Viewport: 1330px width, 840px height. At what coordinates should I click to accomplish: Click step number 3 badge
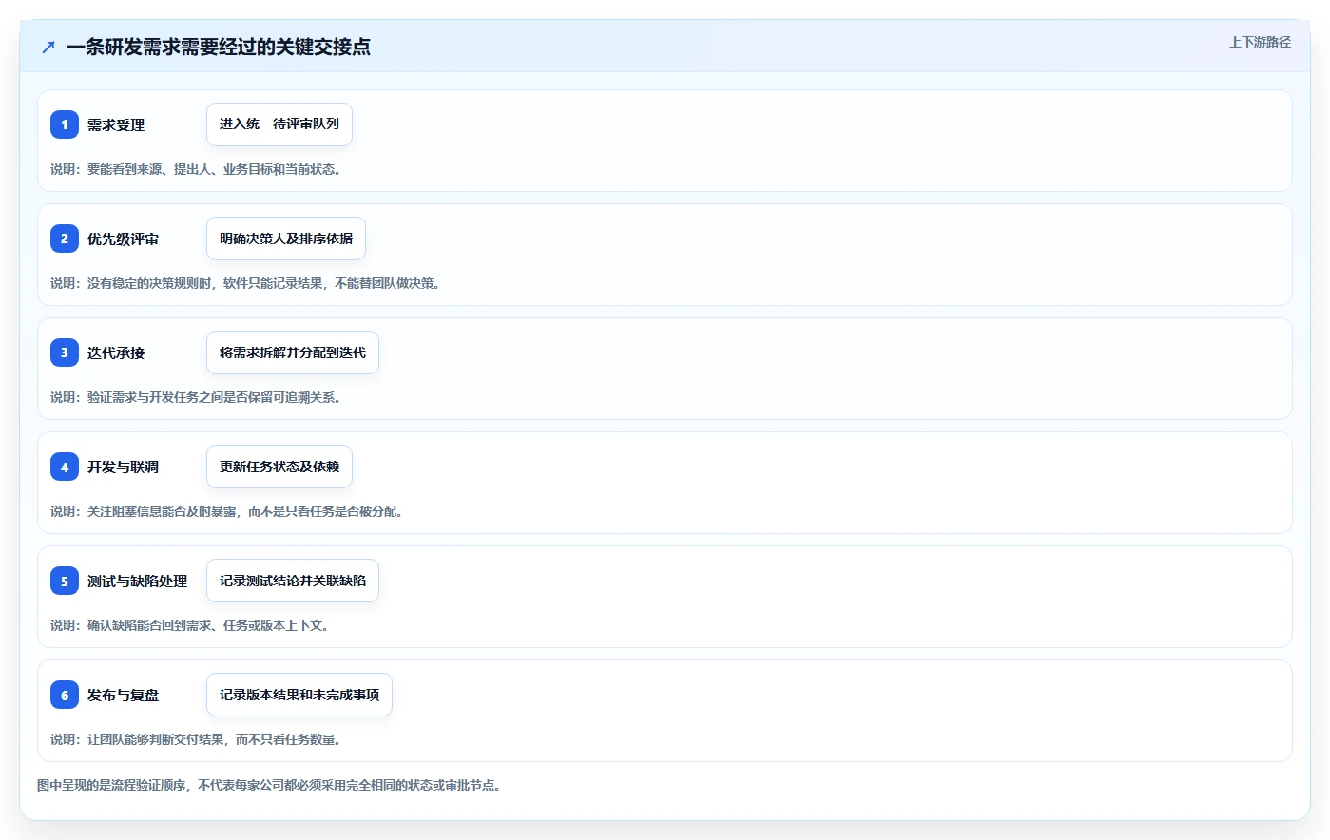coord(65,353)
